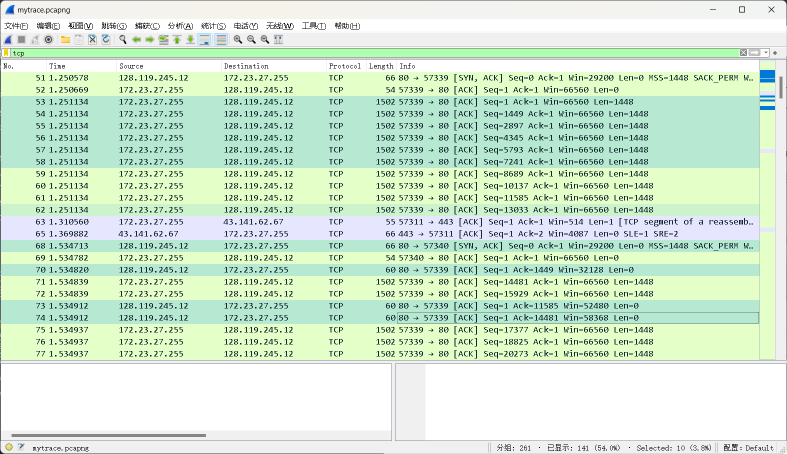The width and height of the screenshot is (787, 454).
Task: Click the packet list vertical scrollbar thumb
Action: pyautogui.click(x=781, y=87)
